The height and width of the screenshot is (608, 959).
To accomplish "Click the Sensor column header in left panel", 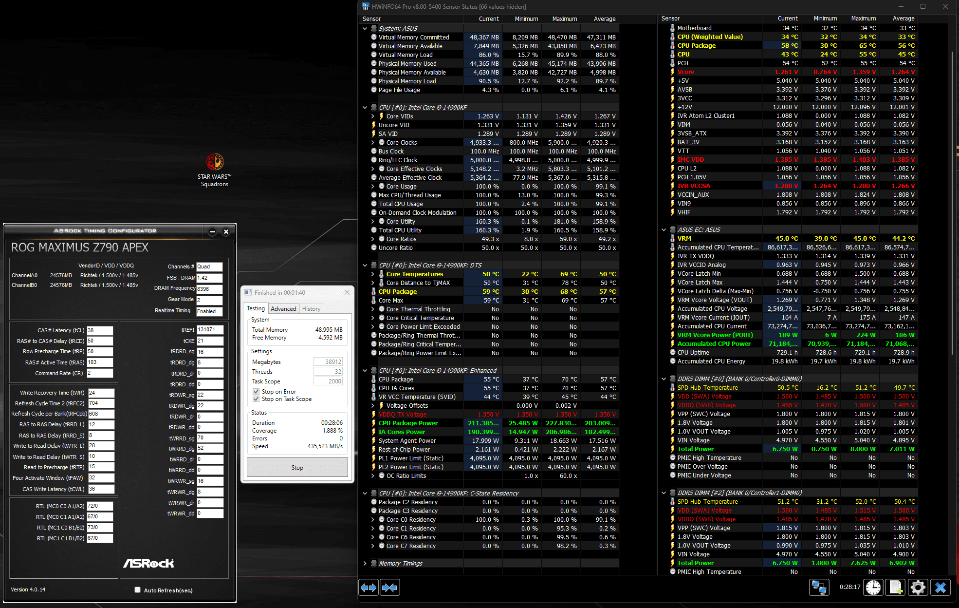I will click(411, 19).
